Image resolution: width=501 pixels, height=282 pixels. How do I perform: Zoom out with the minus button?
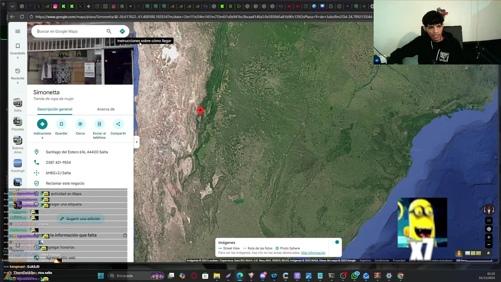click(x=488, y=245)
